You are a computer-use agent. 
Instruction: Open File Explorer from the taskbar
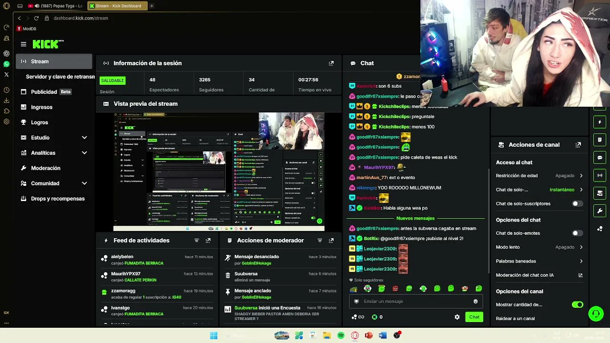click(327, 335)
